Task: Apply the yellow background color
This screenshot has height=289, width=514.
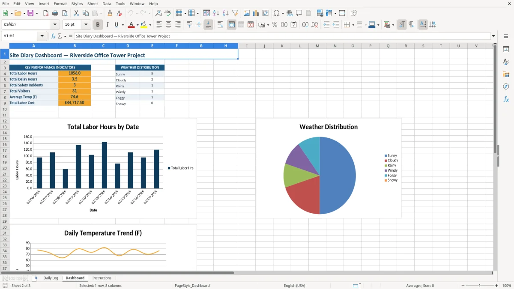Action: coord(144,25)
